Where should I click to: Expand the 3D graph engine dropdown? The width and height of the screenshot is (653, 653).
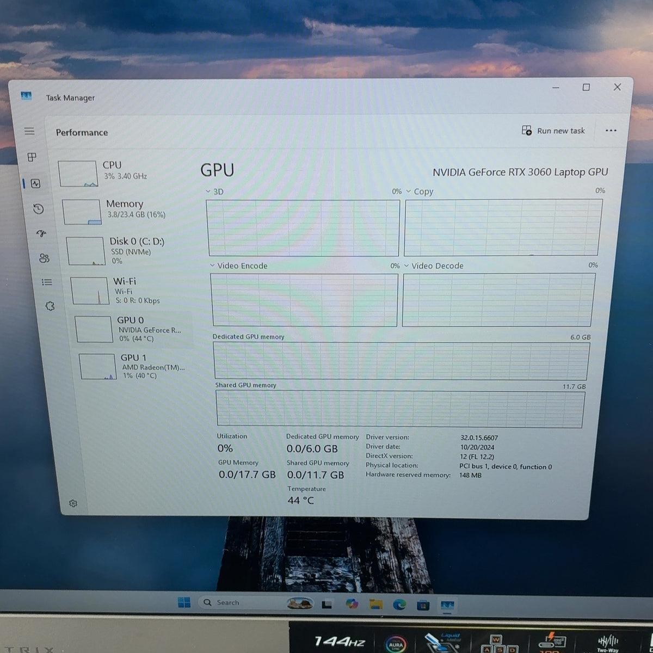click(208, 192)
